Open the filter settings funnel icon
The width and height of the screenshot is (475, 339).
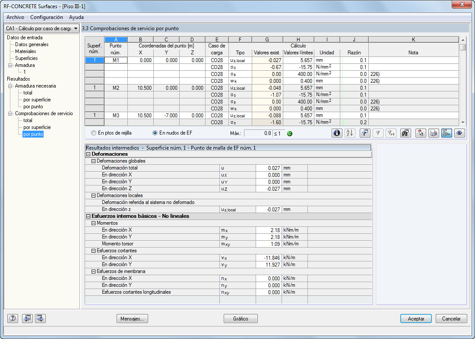(365, 133)
